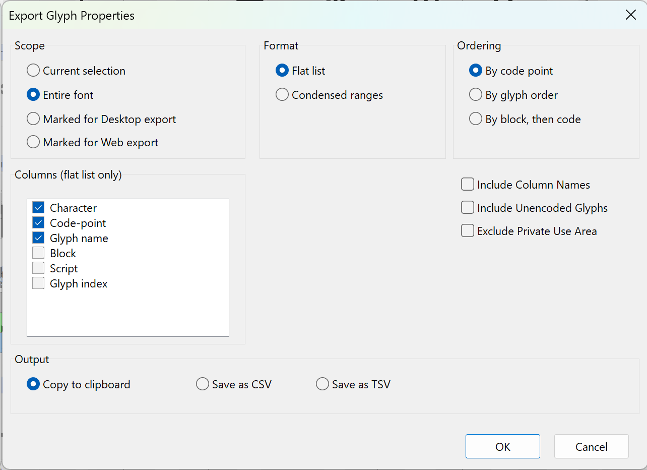647x470 pixels.
Task: Select the Flat list format option
Action: point(282,71)
